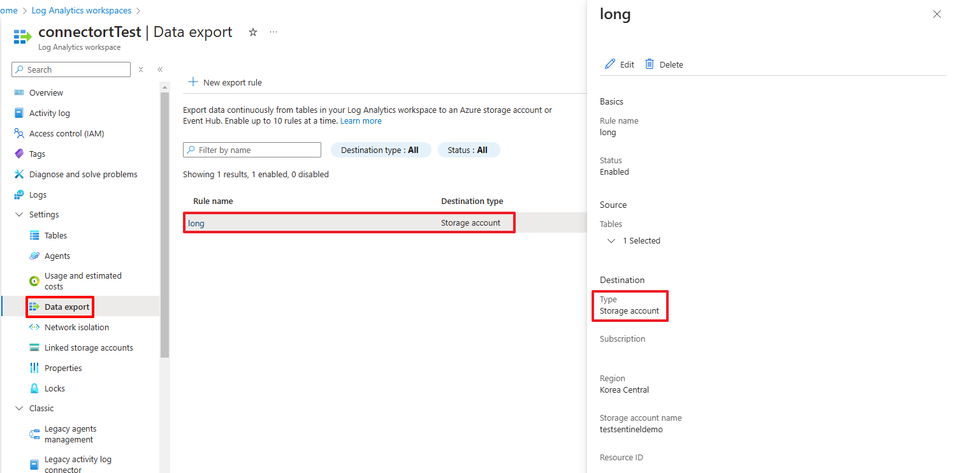Sort by Rule name column header
Viewport: 960px width, 473px height.
[213, 201]
